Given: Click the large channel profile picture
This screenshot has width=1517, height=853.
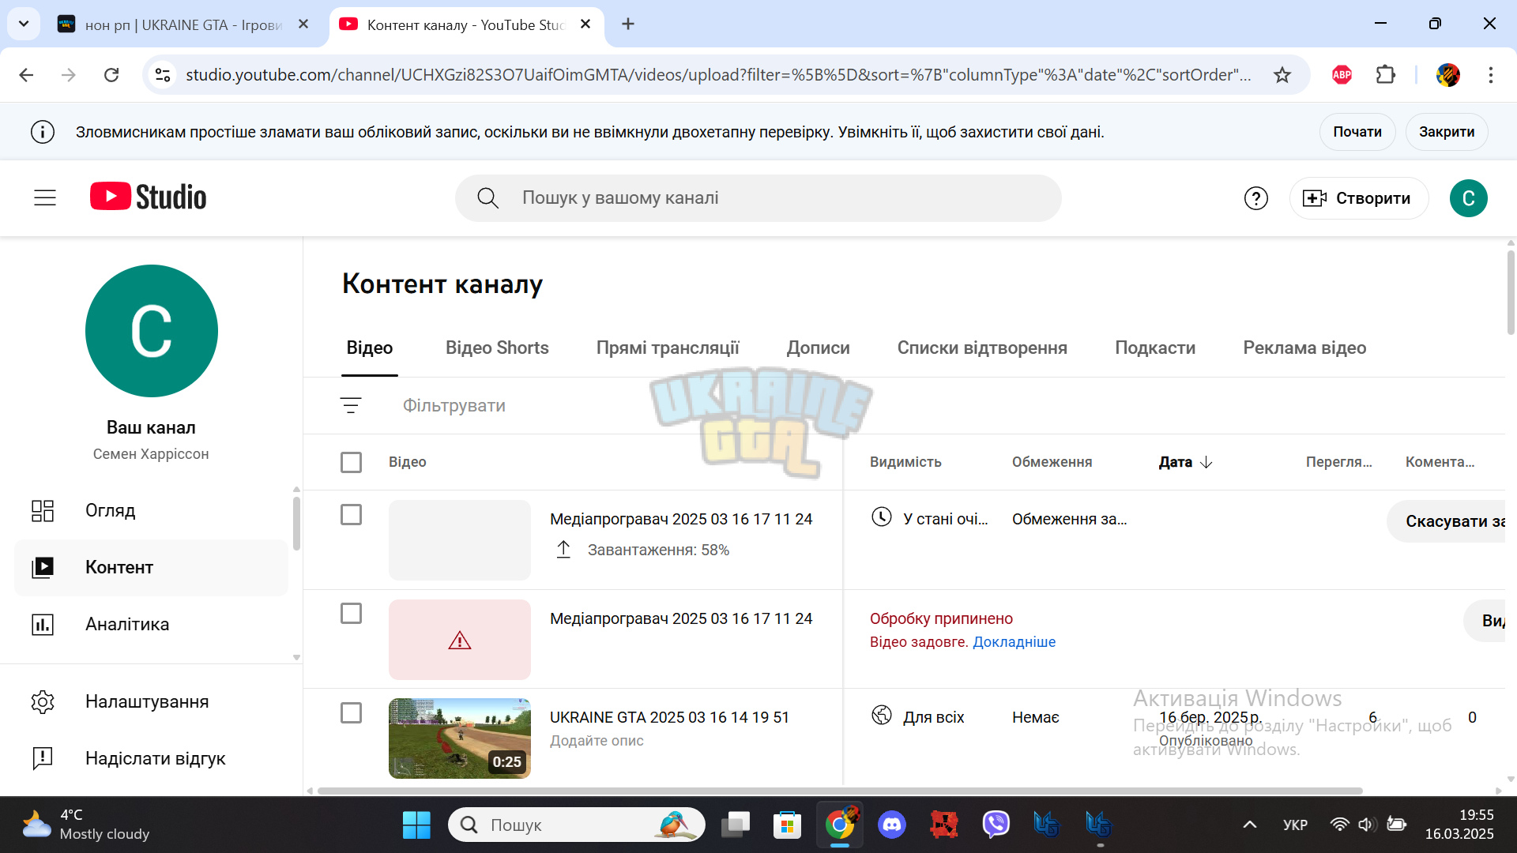Looking at the screenshot, I should [151, 331].
